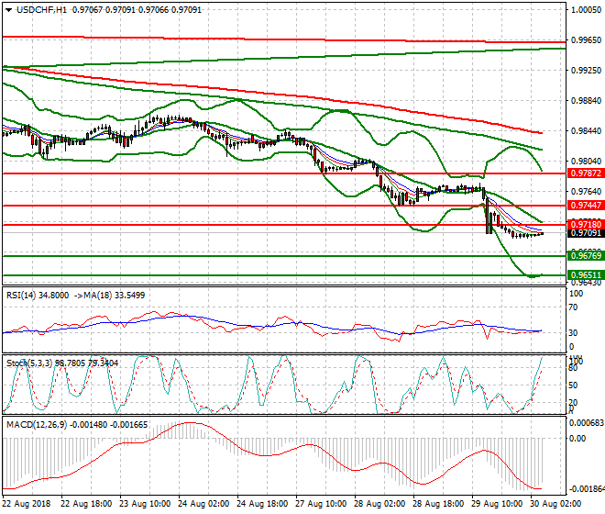Click the 0.97640 price axis value

click(x=586, y=192)
